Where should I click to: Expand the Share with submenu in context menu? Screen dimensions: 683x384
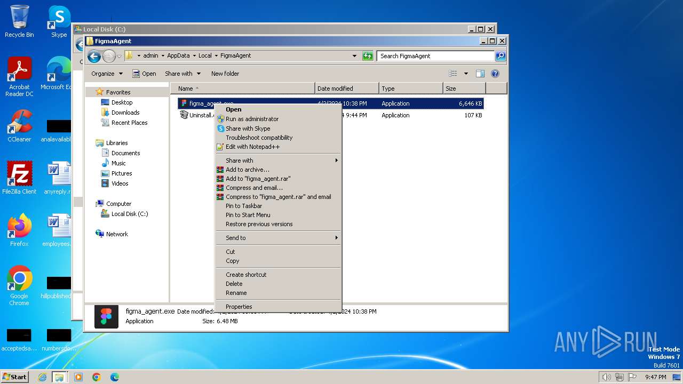278,161
